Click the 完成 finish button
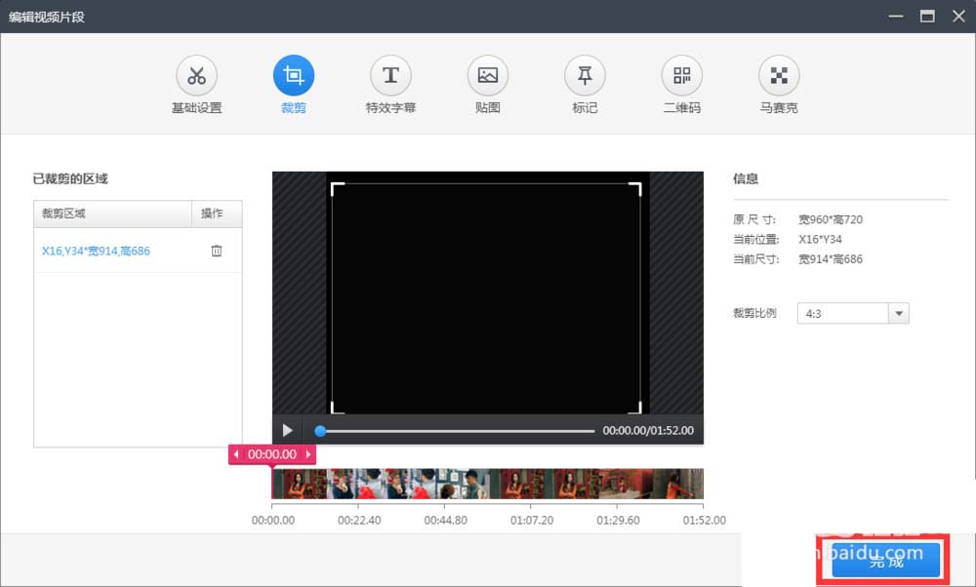Viewport: 976px width, 587px height. click(x=886, y=561)
